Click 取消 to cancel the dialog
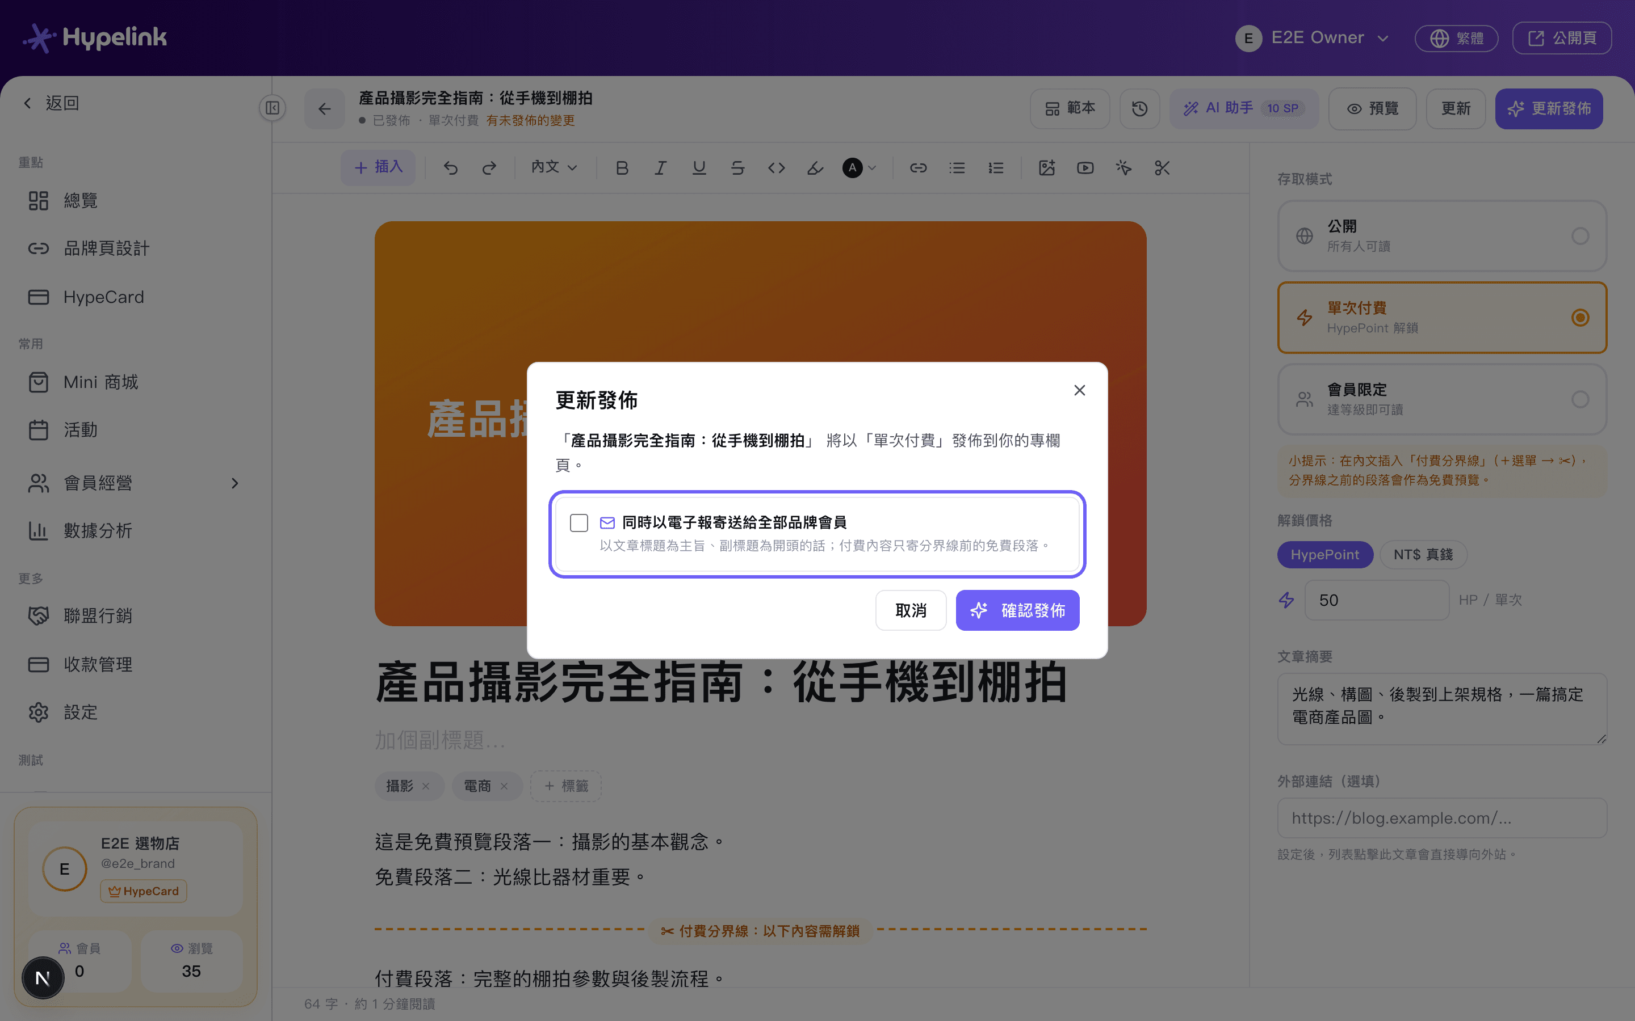Image resolution: width=1635 pixels, height=1021 pixels. point(911,610)
